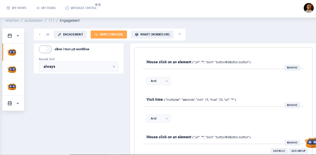Click the back arrow in toolbar

(40, 34)
